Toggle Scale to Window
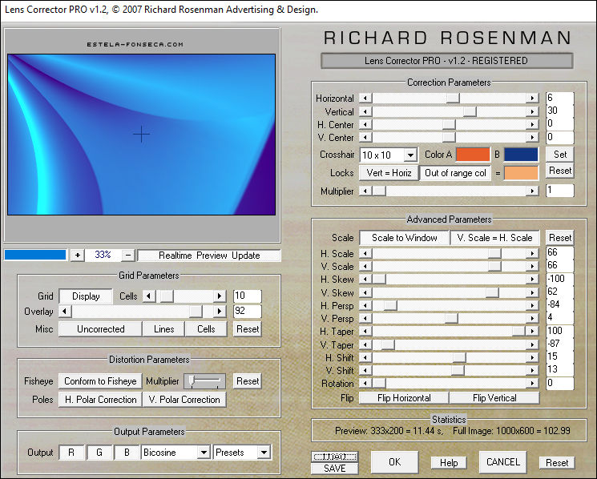The width and height of the screenshot is (597, 479). click(x=405, y=237)
